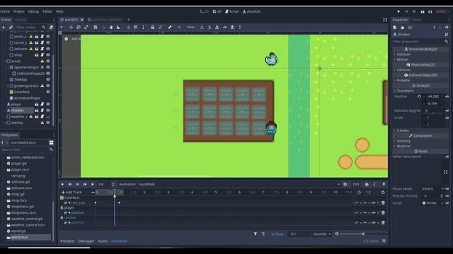This screenshot has width=453, height=254.
Task: Toggle visibility of overlay node
Action: [x=48, y=123]
